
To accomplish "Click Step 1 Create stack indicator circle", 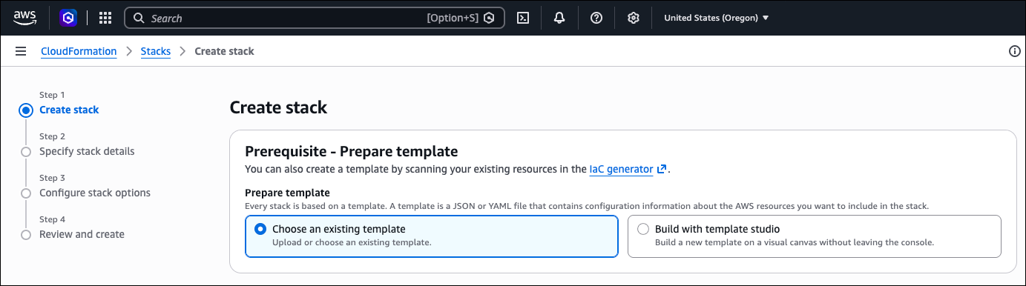I will 26,110.
